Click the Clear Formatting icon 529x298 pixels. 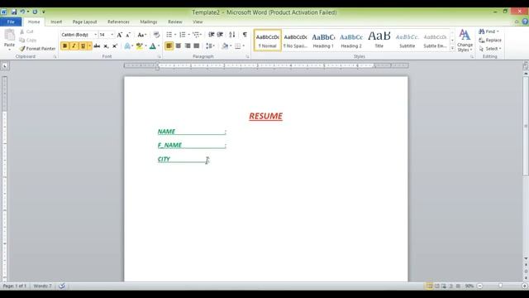click(x=156, y=35)
